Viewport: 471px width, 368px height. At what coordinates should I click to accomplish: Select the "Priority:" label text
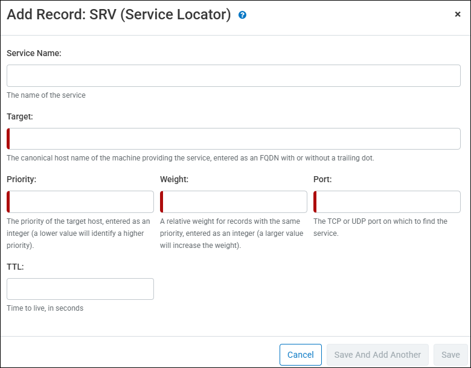(x=22, y=179)
